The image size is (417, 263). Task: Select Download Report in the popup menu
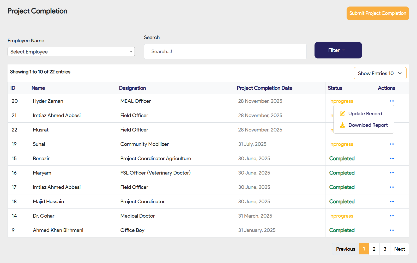tap(368, 125)
